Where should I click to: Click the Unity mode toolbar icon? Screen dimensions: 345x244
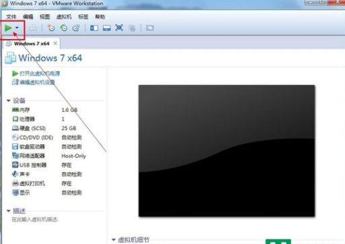tap(132, 28)
